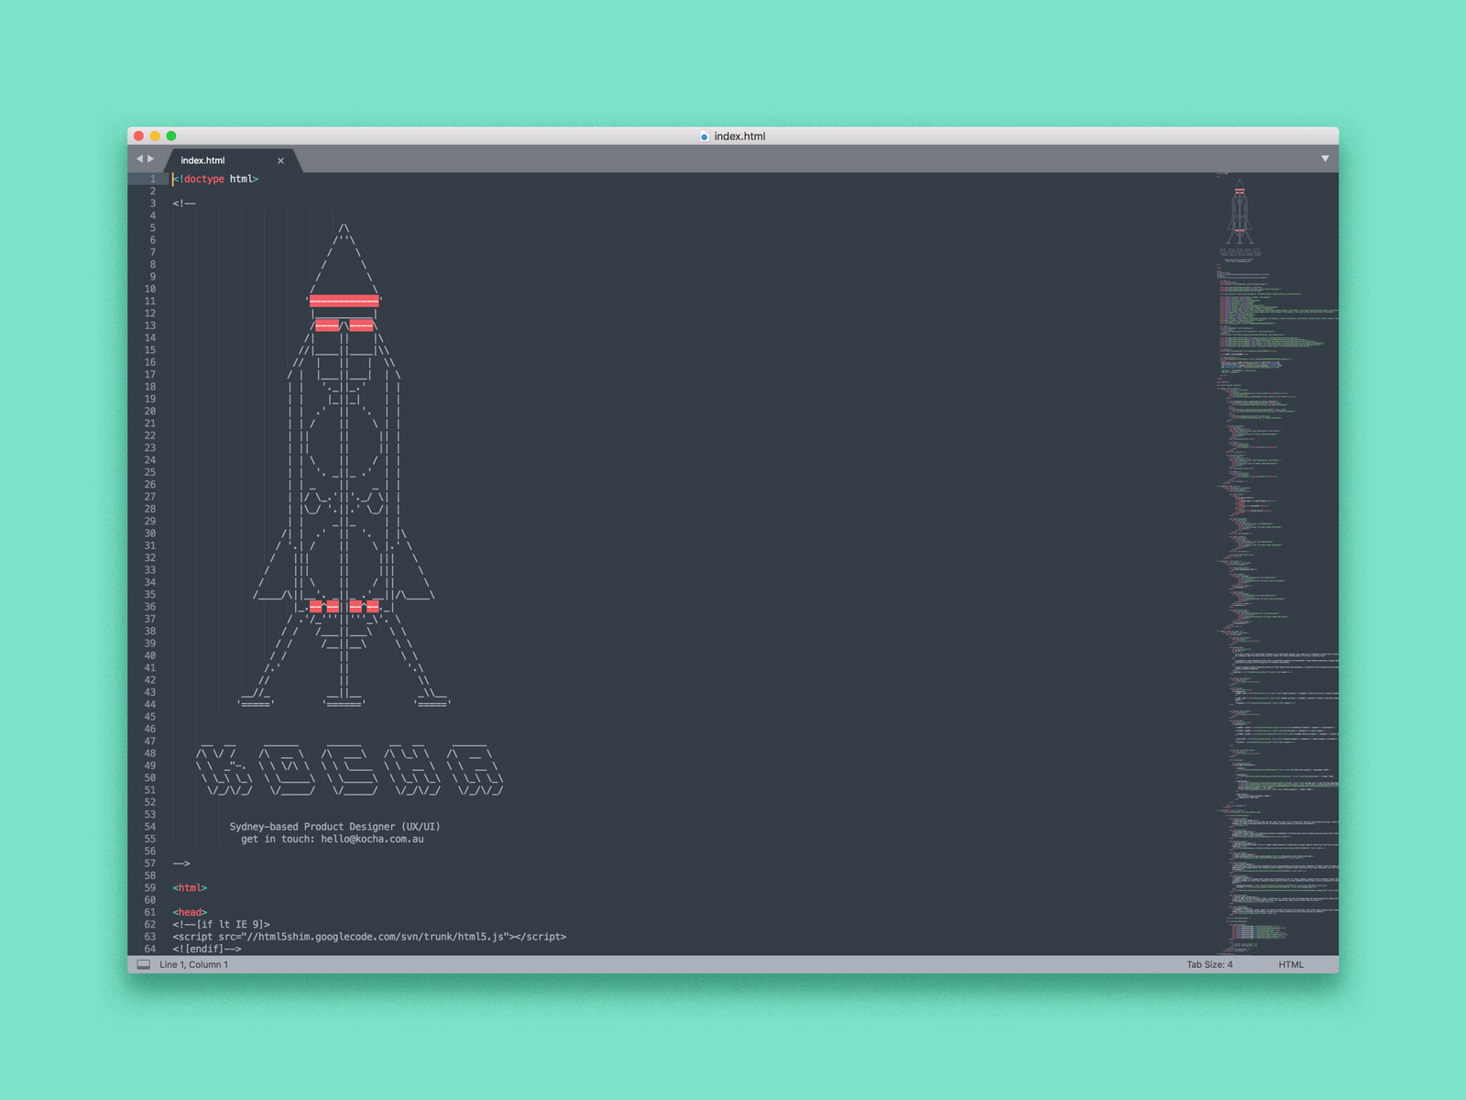The image size is (1466, 1100).
Task: Click the '<!--[if lt IE 9]>' conditional comment
Action: coord(222,925)
